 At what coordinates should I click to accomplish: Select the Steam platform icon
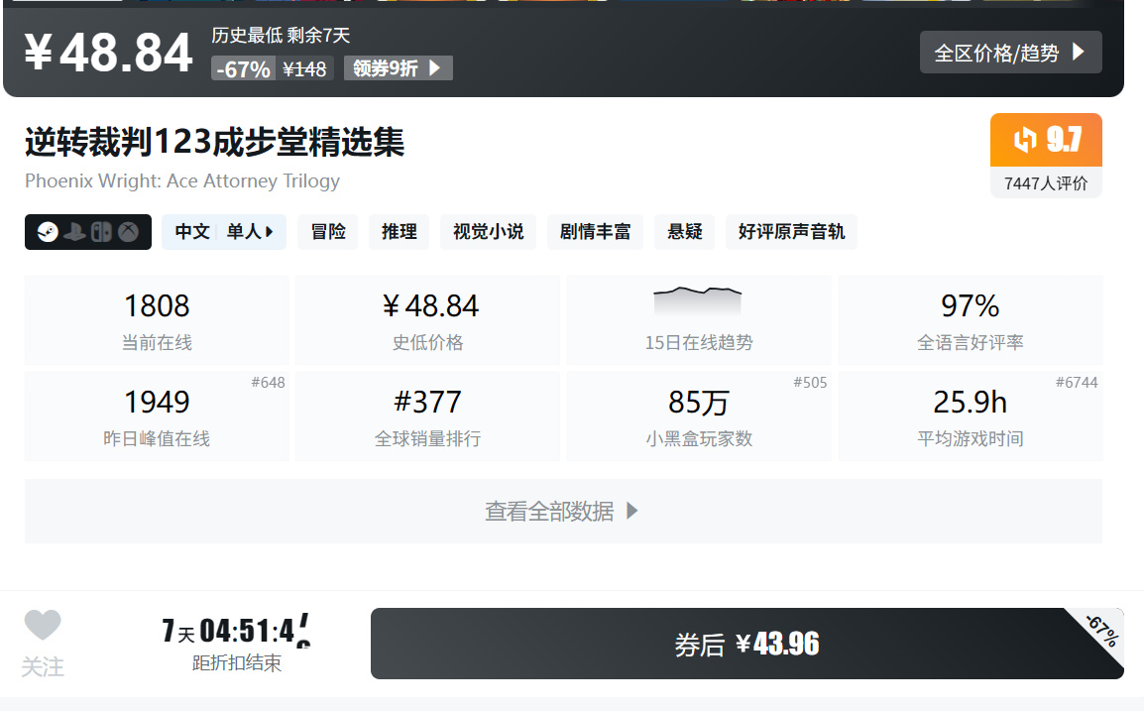(48, 232)
